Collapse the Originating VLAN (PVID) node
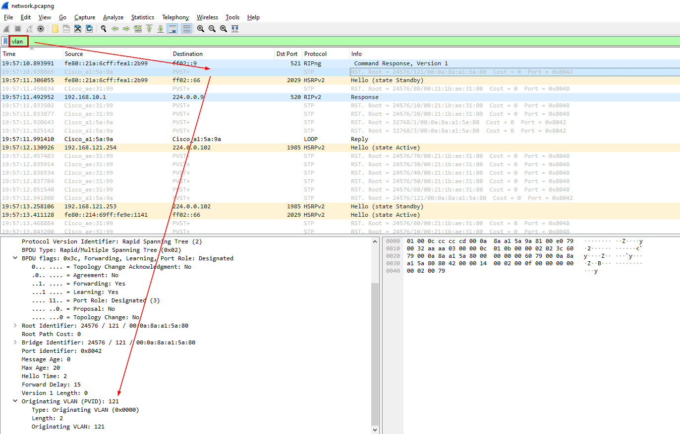Screen dimensions: 680x434 [15, 401]
